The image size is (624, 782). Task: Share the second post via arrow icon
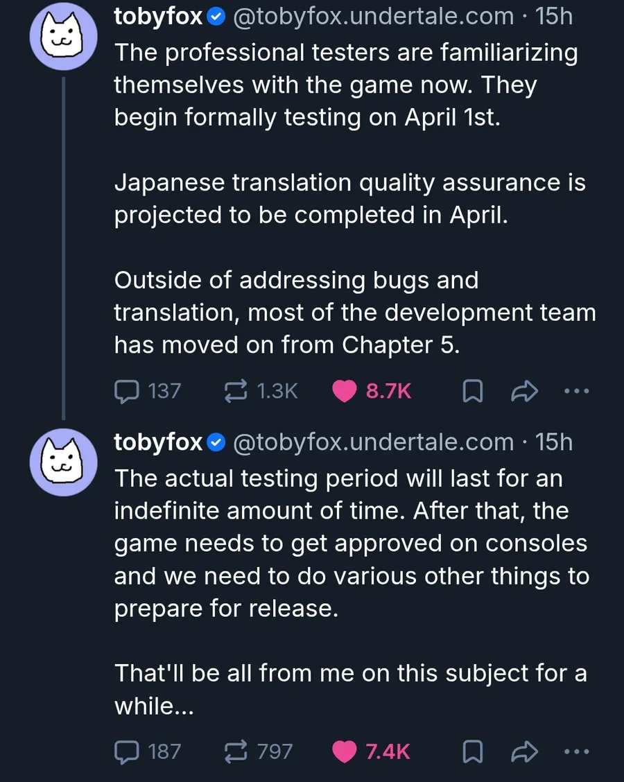[x=524, y=752]
